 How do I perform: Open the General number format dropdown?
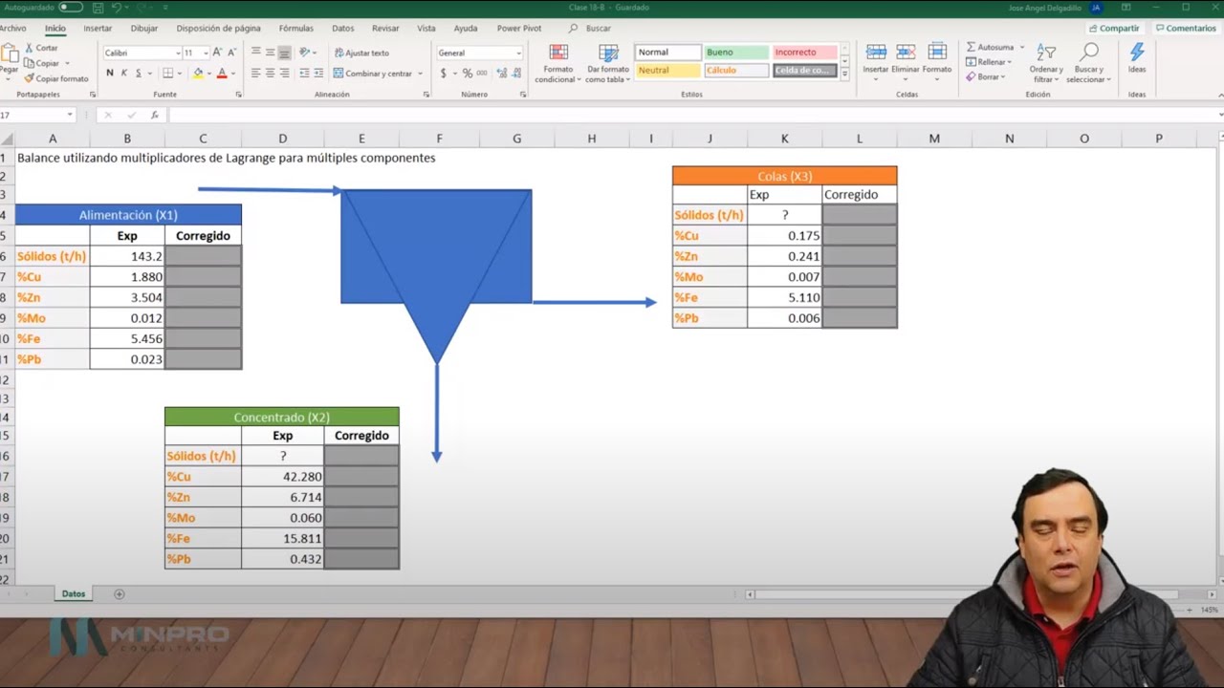pyautogui.click(x=519, y=54)
